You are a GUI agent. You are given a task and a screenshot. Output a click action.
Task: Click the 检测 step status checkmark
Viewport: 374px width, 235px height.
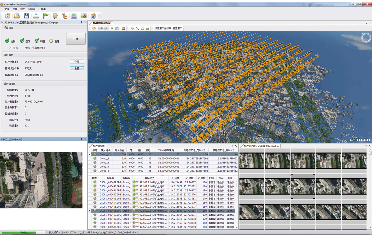[7, 41]
